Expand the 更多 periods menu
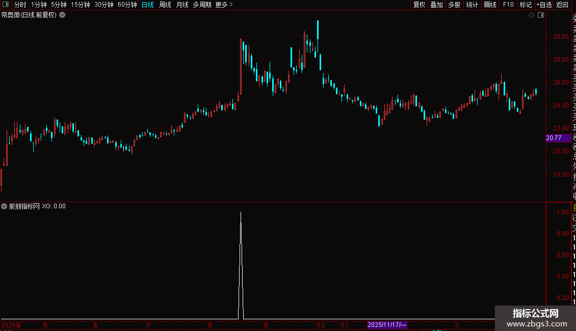Image resolution: width=576 pixels, height=331 pixels. pyautogui.click(x=224, y=5)
